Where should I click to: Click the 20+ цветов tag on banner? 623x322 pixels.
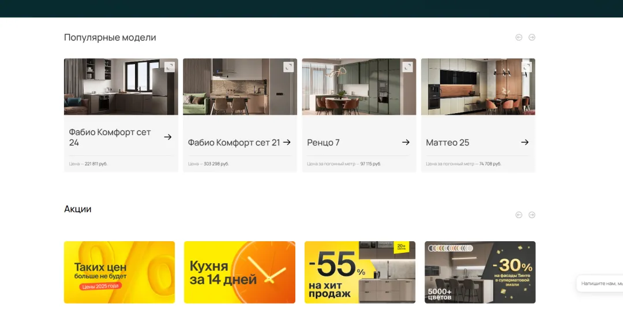tap(401, 247)
